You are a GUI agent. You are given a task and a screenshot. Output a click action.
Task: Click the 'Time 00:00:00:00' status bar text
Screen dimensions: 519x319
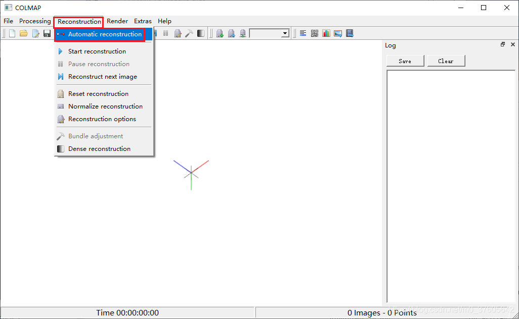[127, 313]
